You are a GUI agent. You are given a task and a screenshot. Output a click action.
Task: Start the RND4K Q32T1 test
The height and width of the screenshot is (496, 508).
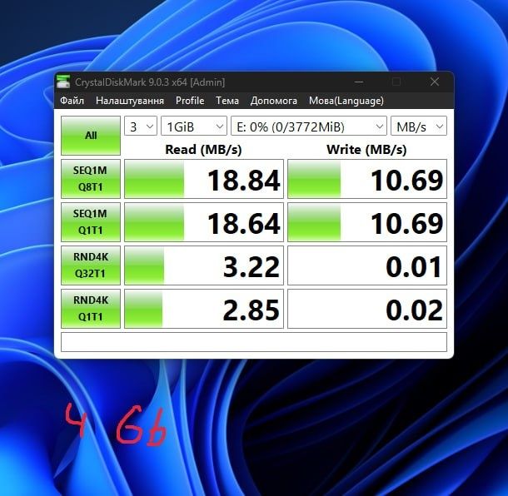pos(91,265)
